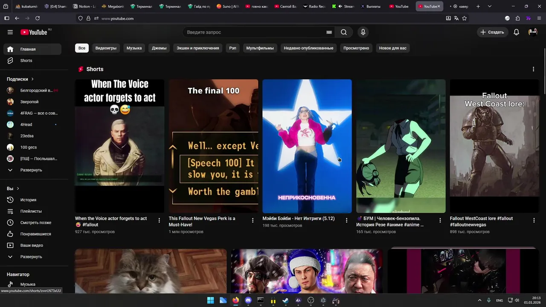The width and height of the screenshot is (546, 307).
Task: Select the Все filter chip
Action: (81, 48)
